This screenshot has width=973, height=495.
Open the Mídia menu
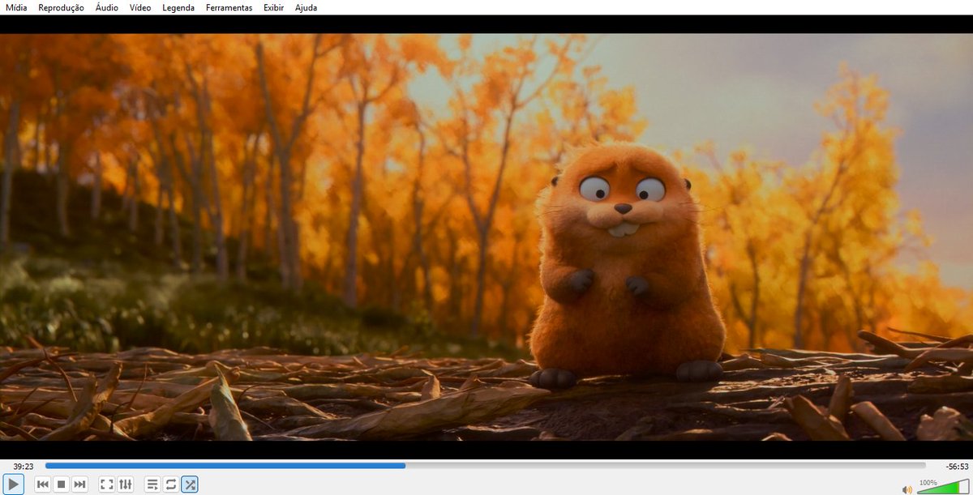coord(16,7)
